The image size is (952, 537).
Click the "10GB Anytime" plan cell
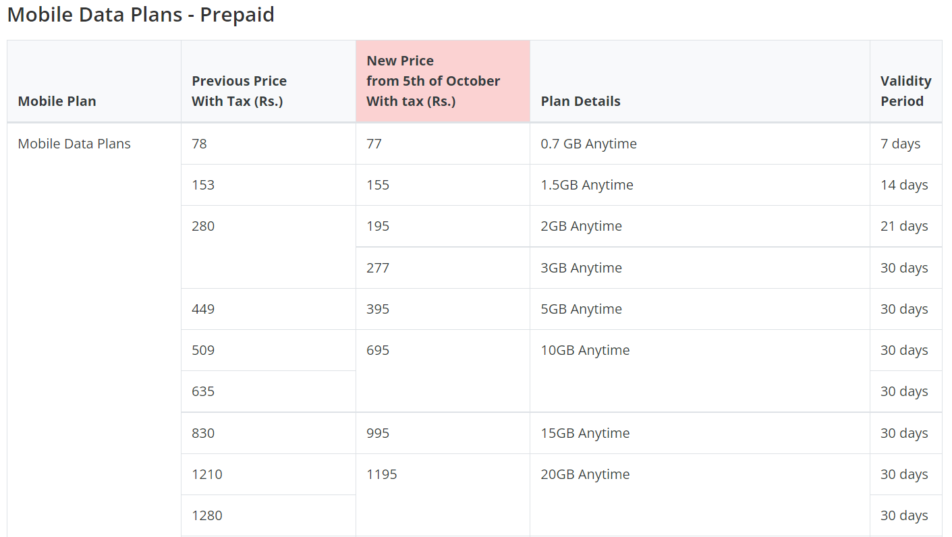coord(585,350)
